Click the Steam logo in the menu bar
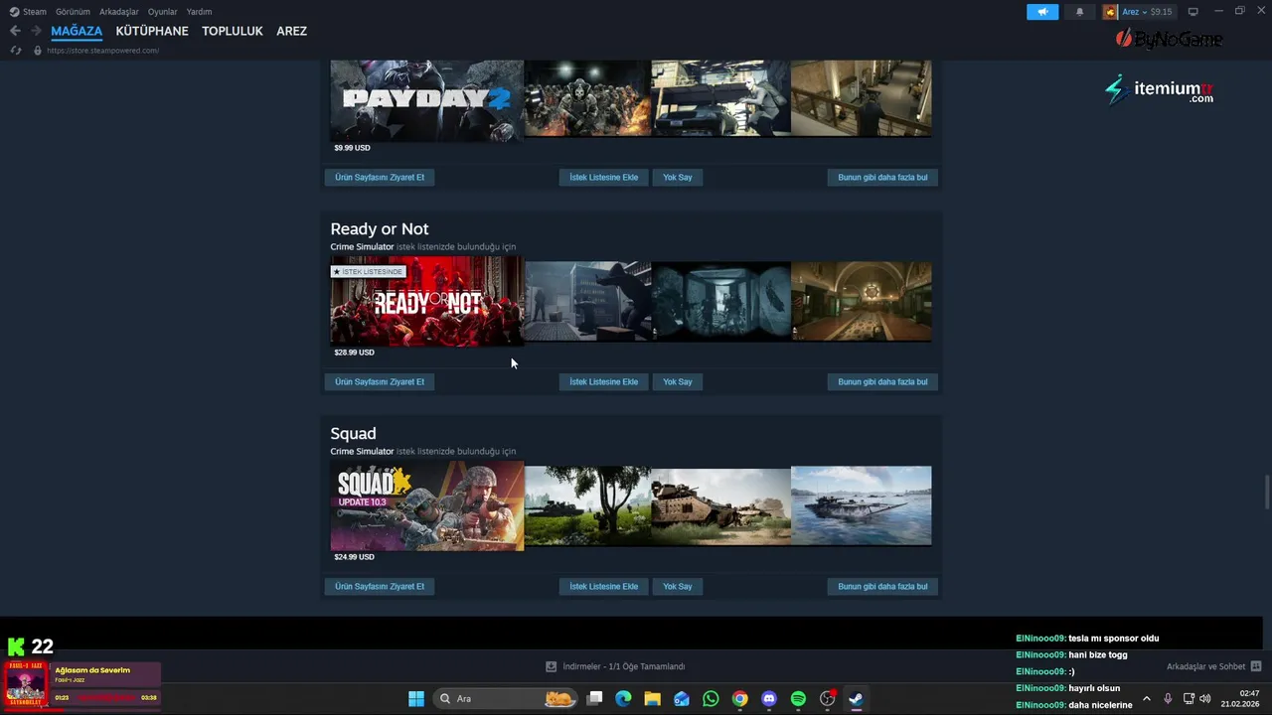This screenshot has width=1272, height=715. pos(14,12)
